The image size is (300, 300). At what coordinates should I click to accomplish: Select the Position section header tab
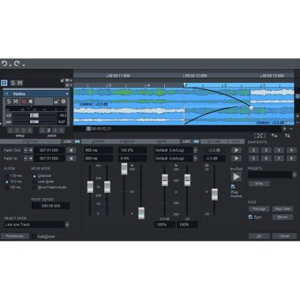coord(30,141)
